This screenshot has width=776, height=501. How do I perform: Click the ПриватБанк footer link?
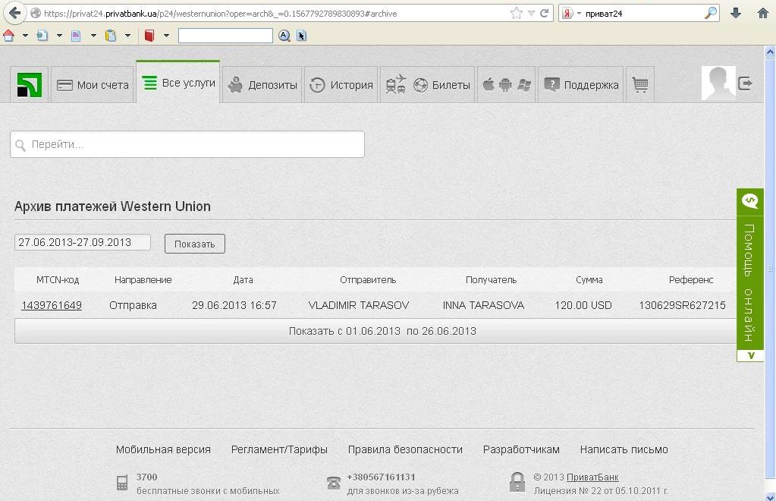point(592,477)
